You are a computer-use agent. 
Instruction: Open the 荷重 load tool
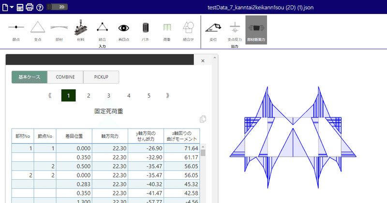click(167, 30)
